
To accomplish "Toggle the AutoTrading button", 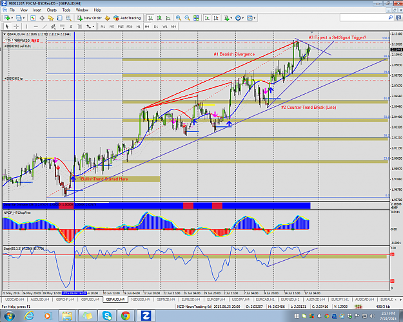I will (127, 18).
